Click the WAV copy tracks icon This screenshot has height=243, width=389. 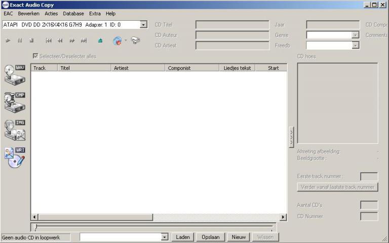pos(15,74)
